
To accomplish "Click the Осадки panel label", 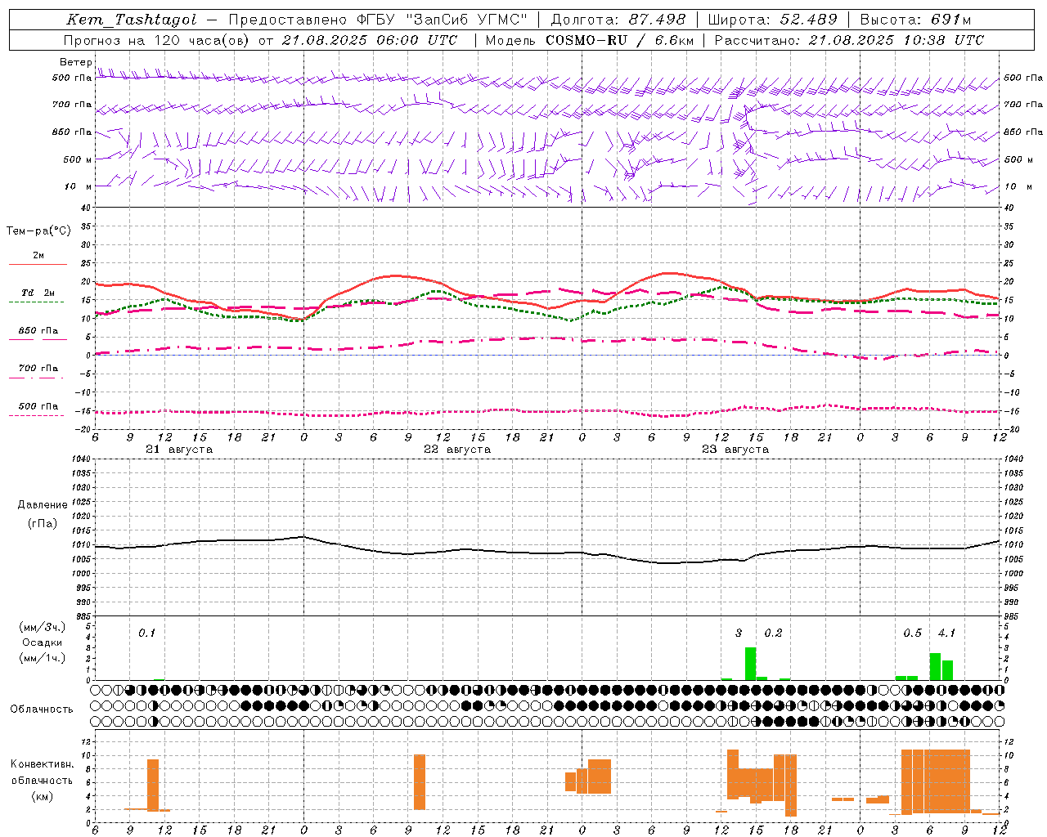I will [x=42, y=642].
